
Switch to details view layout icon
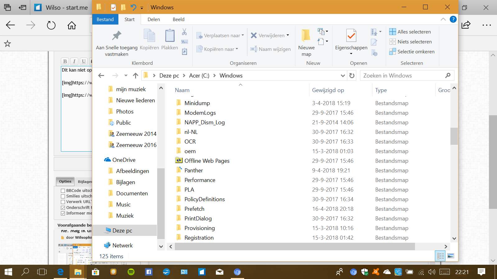pos(440,256)
